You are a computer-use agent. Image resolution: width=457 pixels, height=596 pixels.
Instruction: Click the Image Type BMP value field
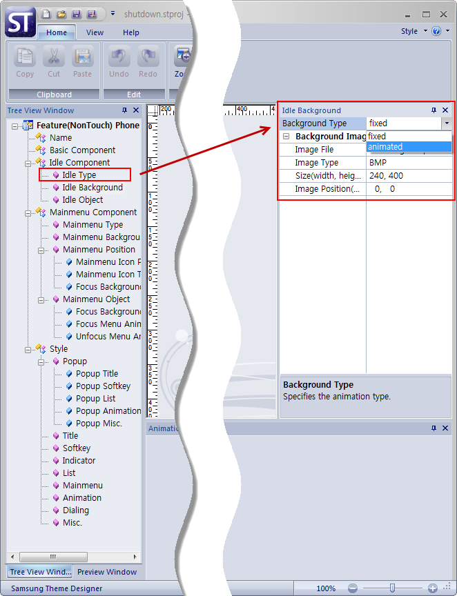(407, 163)
